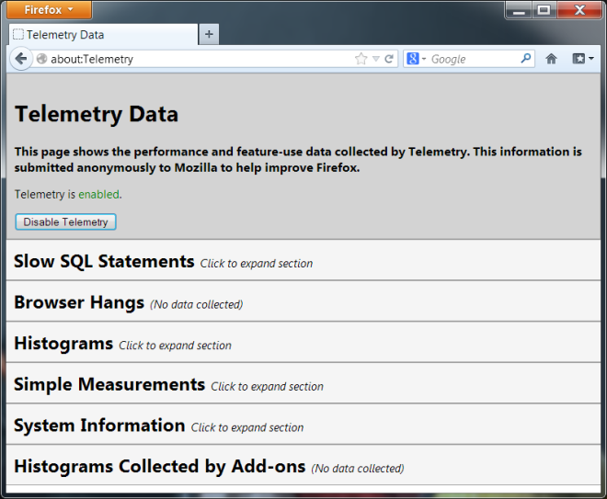Go back with the back arrow
607x499 pixels.
21,59
